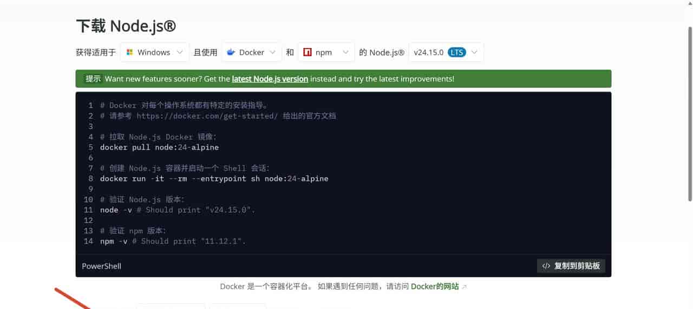Click the red npm logo icon
This screenshot has width=693, height=309.
[x=308, y=52]
